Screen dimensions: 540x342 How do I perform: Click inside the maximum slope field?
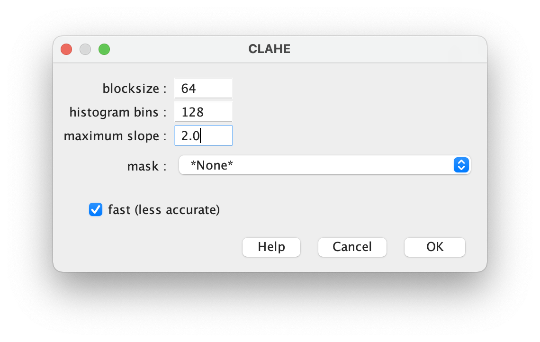pos(204,135)
